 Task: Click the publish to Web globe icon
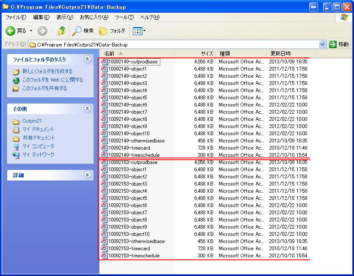click(16, 80)
